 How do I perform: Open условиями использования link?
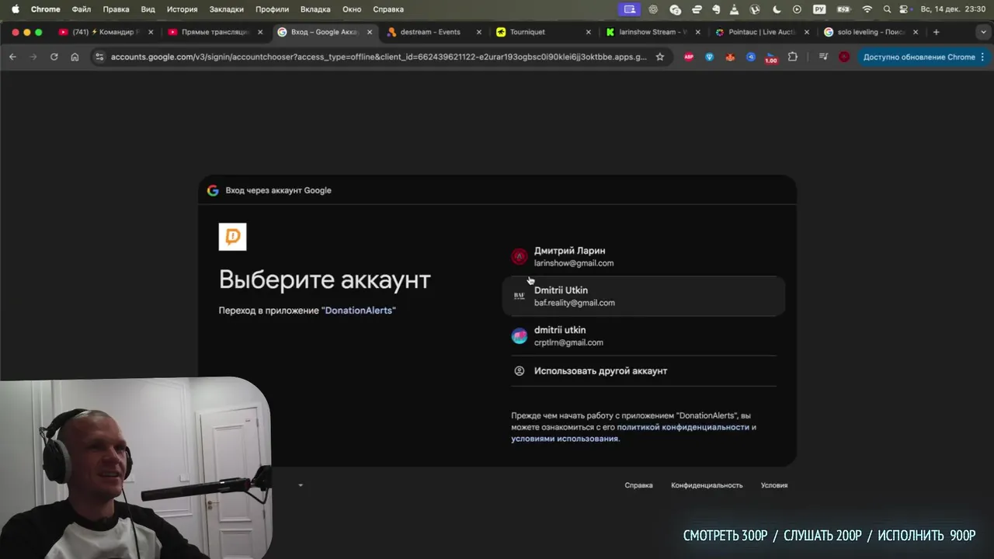pos(565,439)
